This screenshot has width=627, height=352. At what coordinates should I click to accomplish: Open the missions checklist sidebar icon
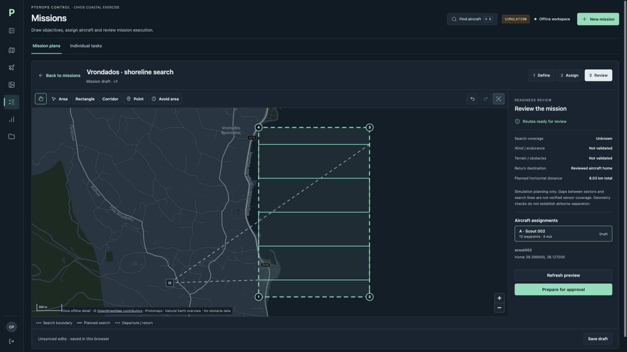tap(12, 102)
